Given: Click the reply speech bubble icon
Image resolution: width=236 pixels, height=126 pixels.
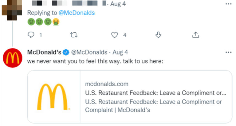Looking at the screenshot, I should point(31,35).
